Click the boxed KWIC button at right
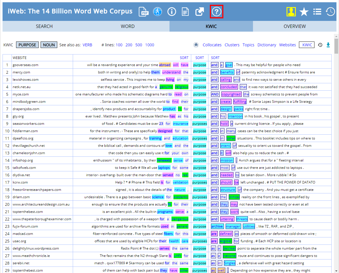The width and height of the screenshot is (339, 273). click(307, 45)
